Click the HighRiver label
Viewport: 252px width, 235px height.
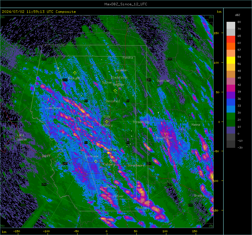116,196
